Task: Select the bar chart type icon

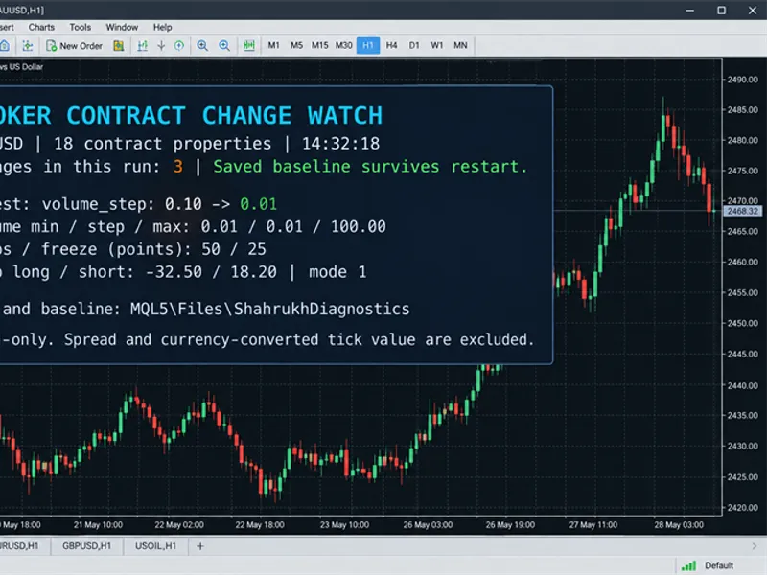Action: 142,46
